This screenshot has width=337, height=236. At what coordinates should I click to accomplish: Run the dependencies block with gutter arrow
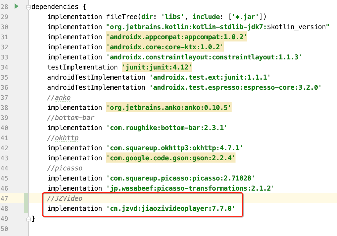16,6
